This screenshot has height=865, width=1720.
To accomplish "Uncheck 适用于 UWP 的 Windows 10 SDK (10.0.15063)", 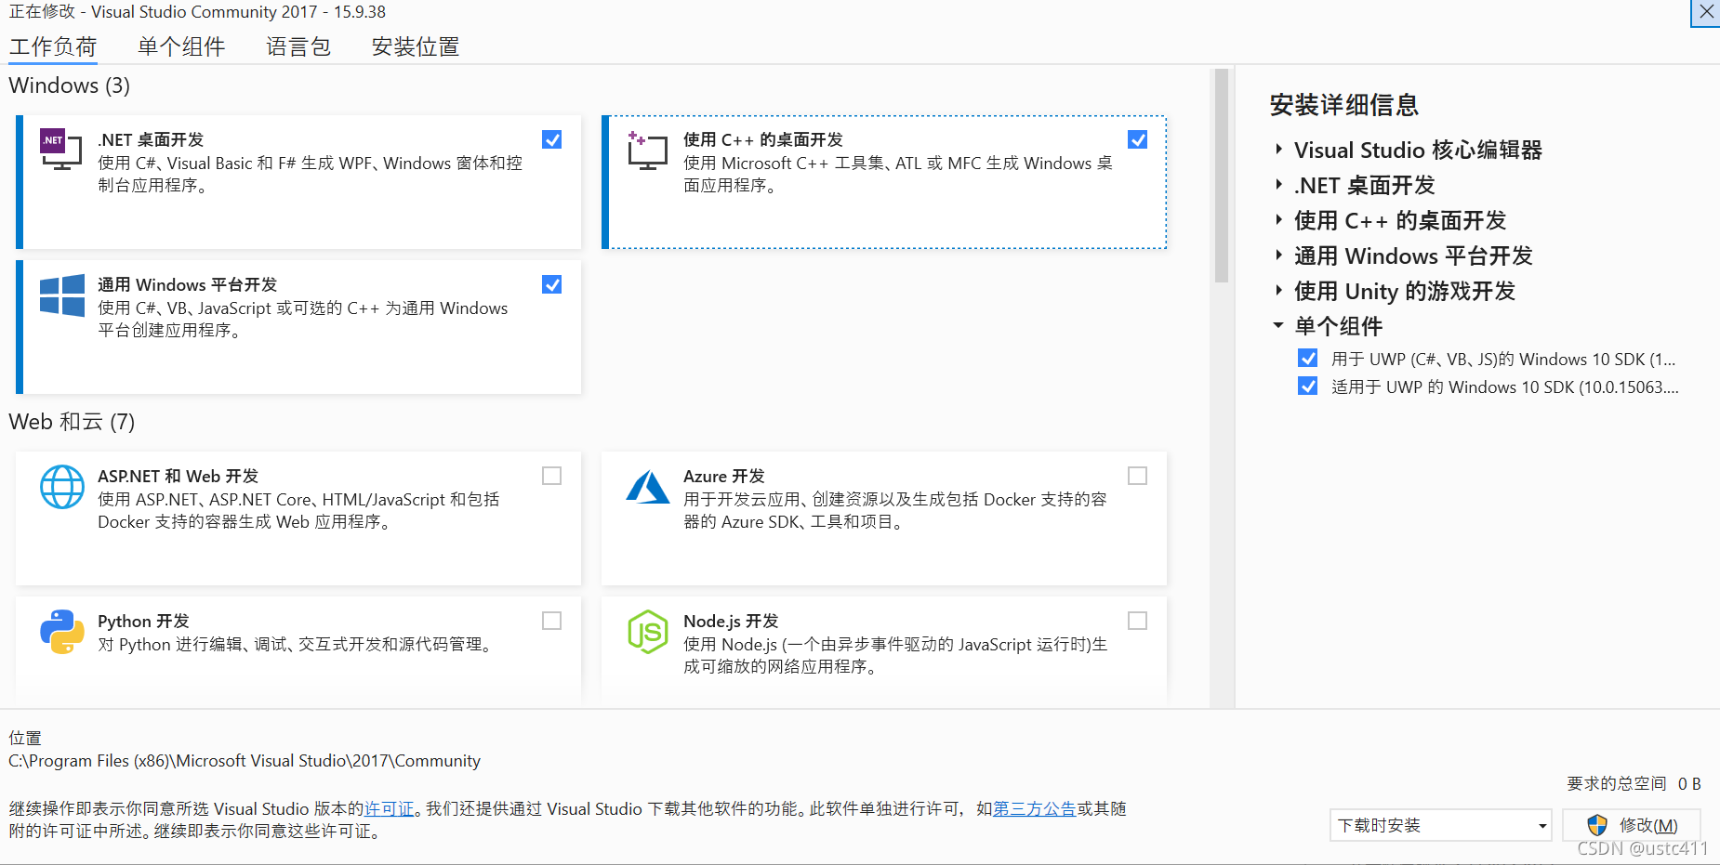I will (1308, 387).
